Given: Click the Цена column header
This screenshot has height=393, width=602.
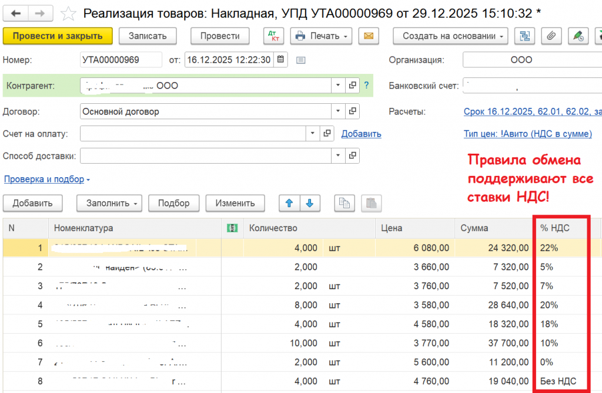Looking at the screenshot, I should pyautogui.click(x=415, y=228).
